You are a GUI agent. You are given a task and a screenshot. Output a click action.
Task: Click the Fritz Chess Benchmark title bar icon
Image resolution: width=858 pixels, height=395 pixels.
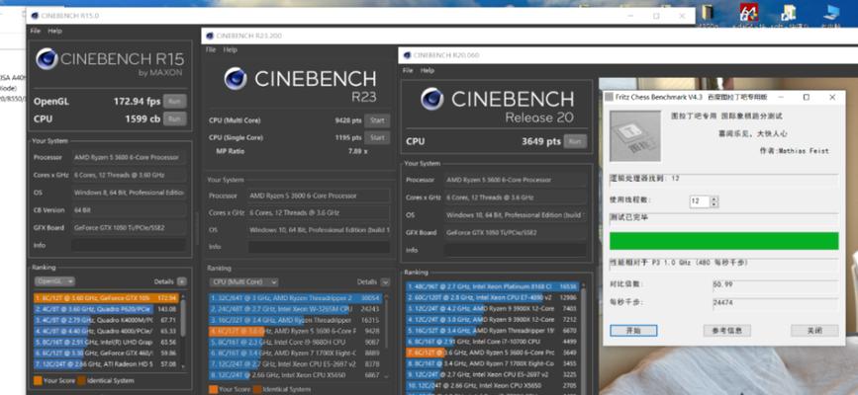click(x=609, y=97)
